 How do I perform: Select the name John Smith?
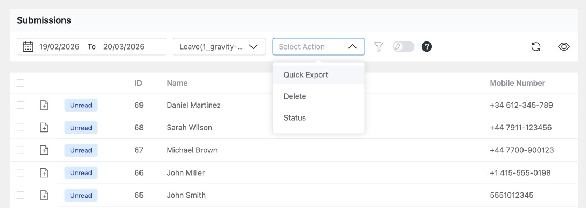click(186, 195)
